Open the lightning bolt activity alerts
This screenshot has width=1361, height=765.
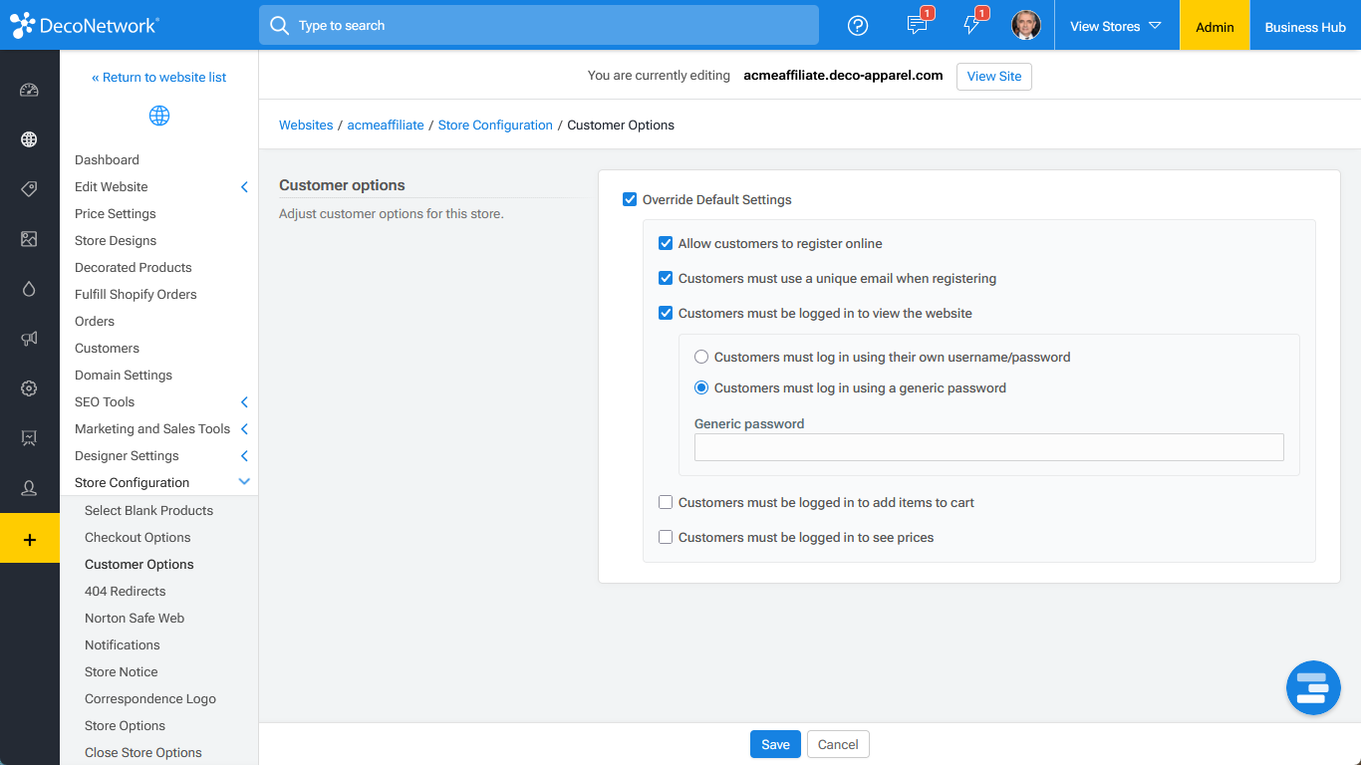point(971,26)
